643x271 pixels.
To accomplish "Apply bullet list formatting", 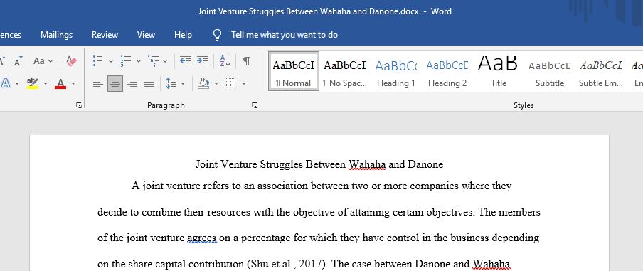I will click(x=97, y=61).
